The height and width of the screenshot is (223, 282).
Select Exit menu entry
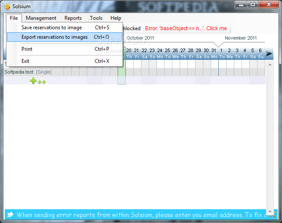pyautogui.click(x=64, y=61)
